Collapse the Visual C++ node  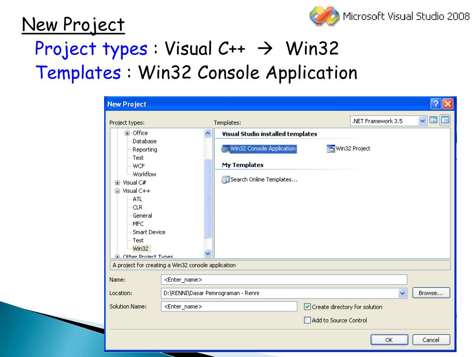pos(118,191)
